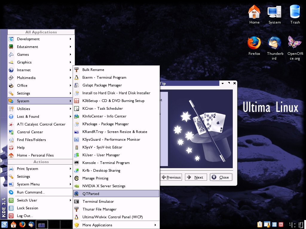
Task: Expand the Print System submenu arrow
Action: point(71,169)
